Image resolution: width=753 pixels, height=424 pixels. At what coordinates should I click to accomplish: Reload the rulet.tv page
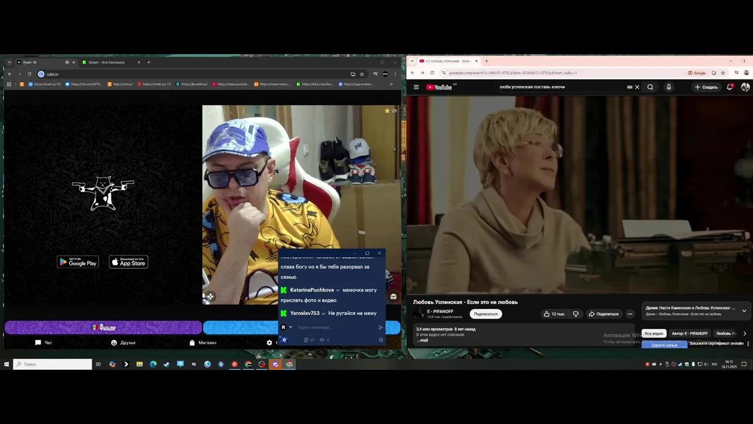(29, 74)
